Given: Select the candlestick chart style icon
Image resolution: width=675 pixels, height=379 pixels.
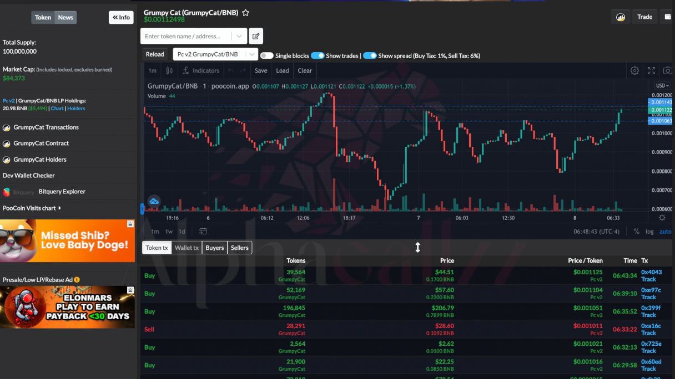Looking at the screenshot, I should point(170,70).
